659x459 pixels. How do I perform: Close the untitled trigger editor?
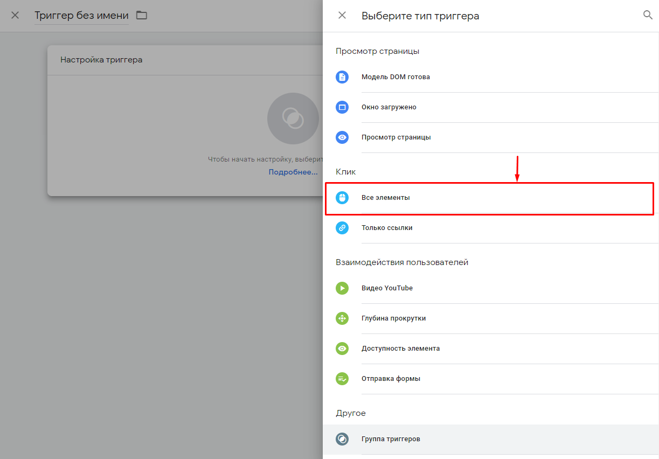click(15, 15)
